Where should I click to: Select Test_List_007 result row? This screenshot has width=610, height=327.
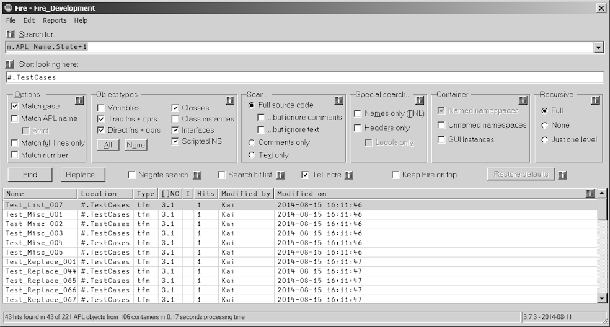(x=300, y=205)
